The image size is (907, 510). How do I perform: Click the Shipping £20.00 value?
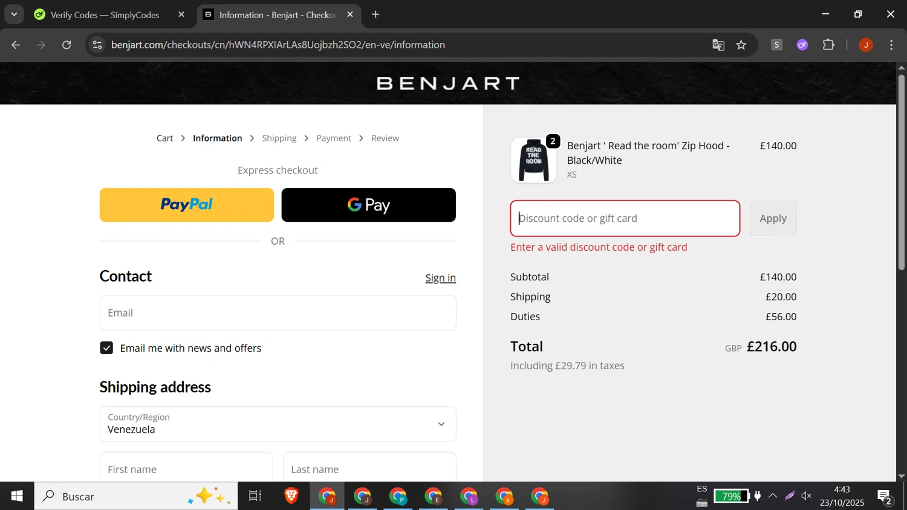click(781, 297)
